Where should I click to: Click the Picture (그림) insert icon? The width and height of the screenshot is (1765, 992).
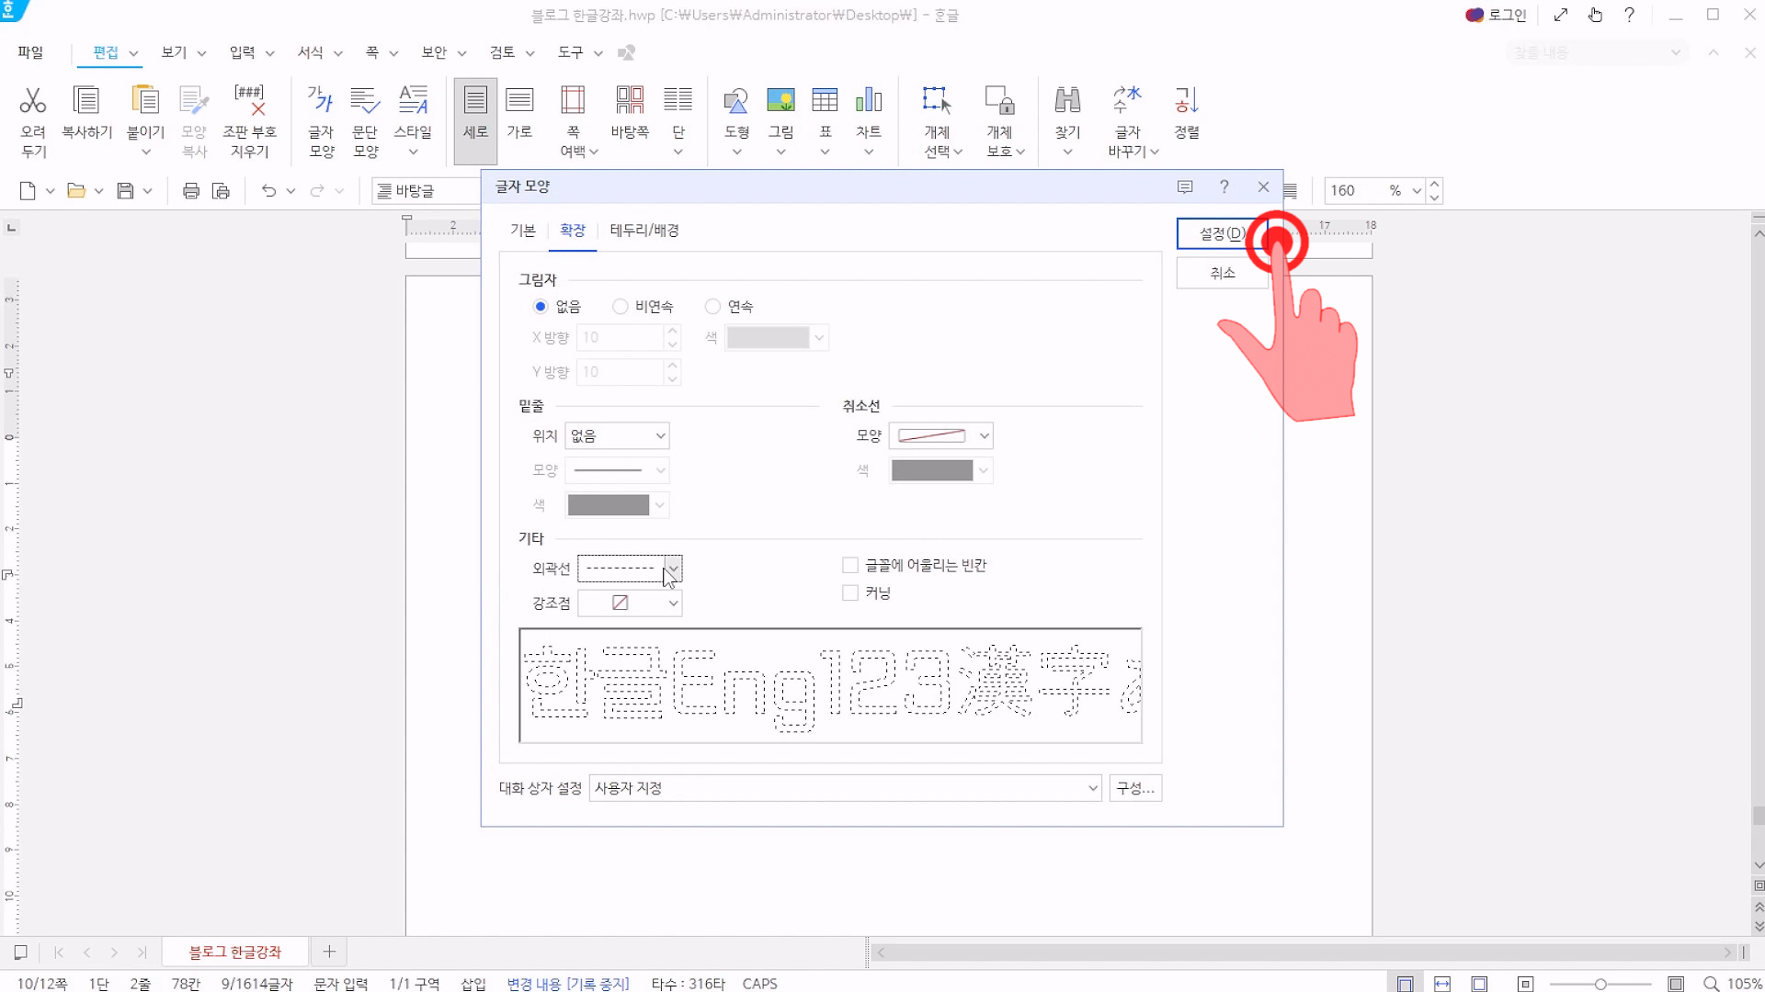(x=780, y=101)
